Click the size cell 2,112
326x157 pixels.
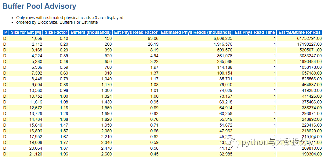click(37, 44)
